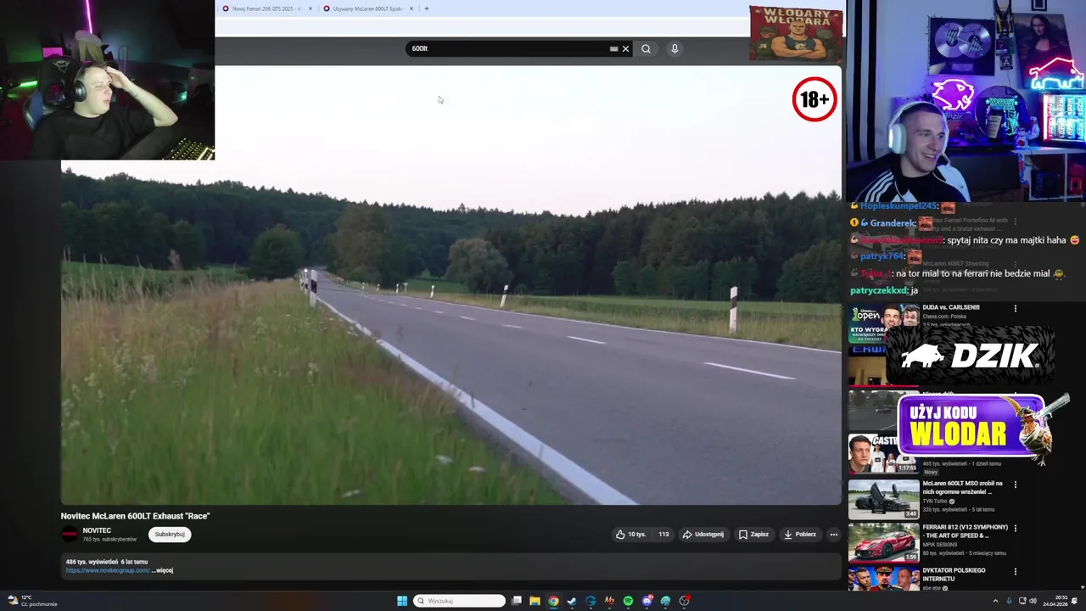Click the playing Novitec video area

pos(451,285)
